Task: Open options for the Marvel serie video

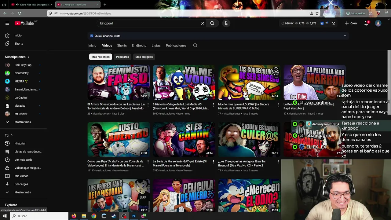Action: click(x=213, y=162)
